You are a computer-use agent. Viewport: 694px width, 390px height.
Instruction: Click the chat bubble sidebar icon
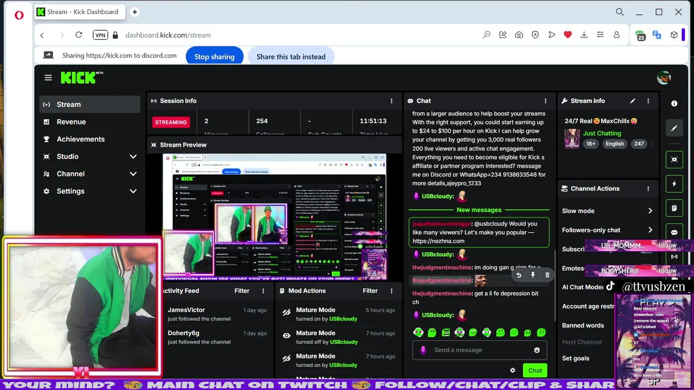point(674,232)
